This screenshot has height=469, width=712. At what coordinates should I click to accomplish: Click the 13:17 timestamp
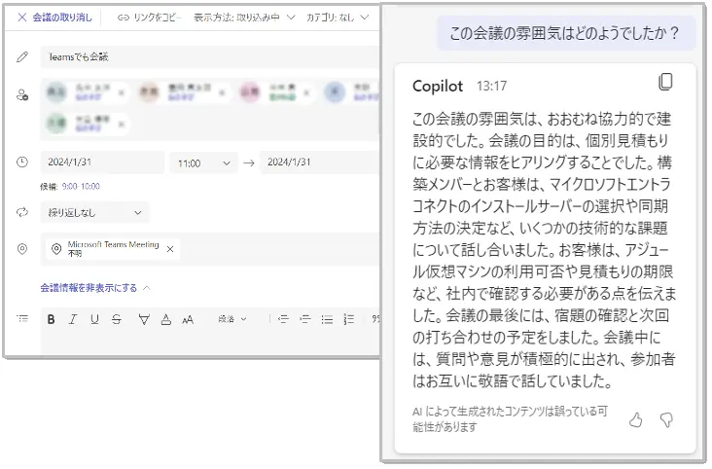pyautogui.click(x=491, y=86)
